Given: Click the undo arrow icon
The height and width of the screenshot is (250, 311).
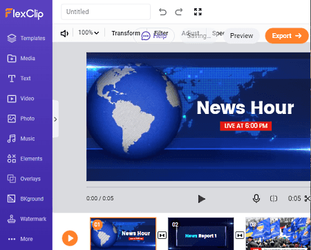Looking at the screenshot, I should [x=162, y=12].
